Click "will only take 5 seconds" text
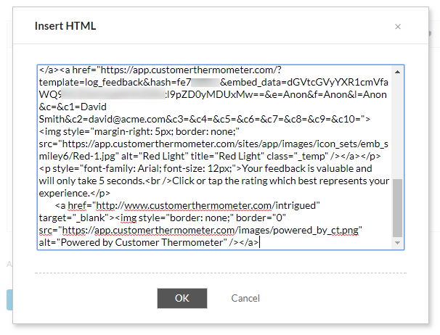The image size is (440, 335). (x=91, y=181)
